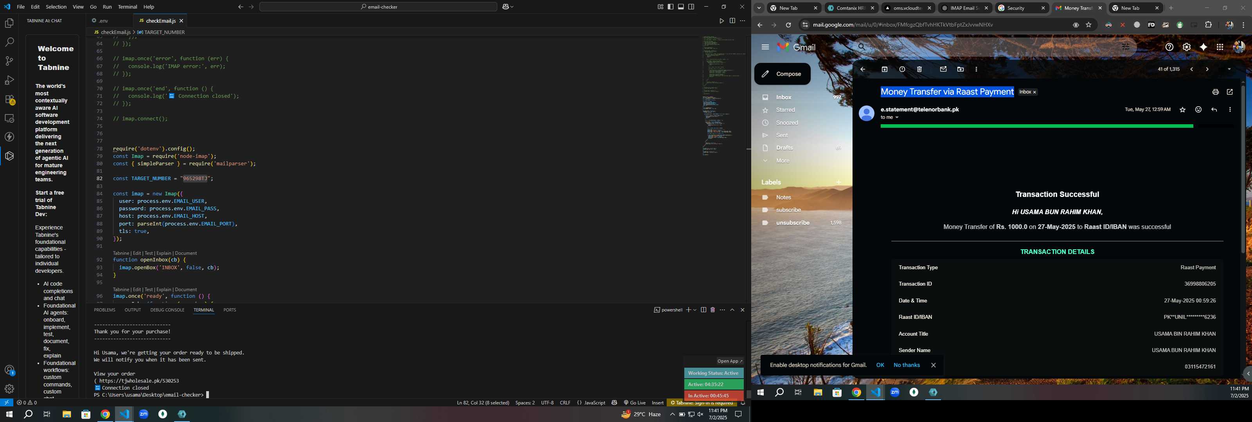The height and width of the screenshot is (422, 1252).
Task: Switch to the PROBLEMS panel tab
Action: point(104,310)
